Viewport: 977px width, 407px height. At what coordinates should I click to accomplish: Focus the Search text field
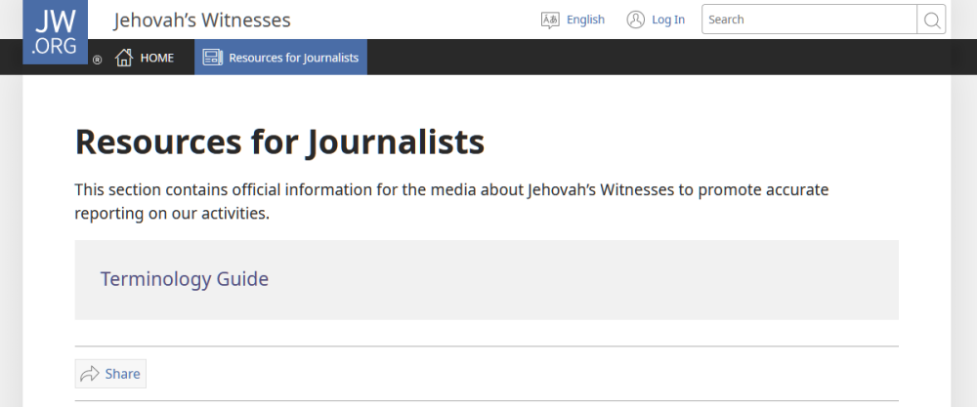point(809,20)
